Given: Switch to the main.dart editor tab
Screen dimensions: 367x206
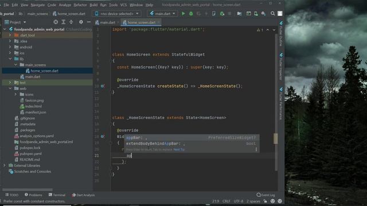Looking at the screenshot, I should 106,22.
